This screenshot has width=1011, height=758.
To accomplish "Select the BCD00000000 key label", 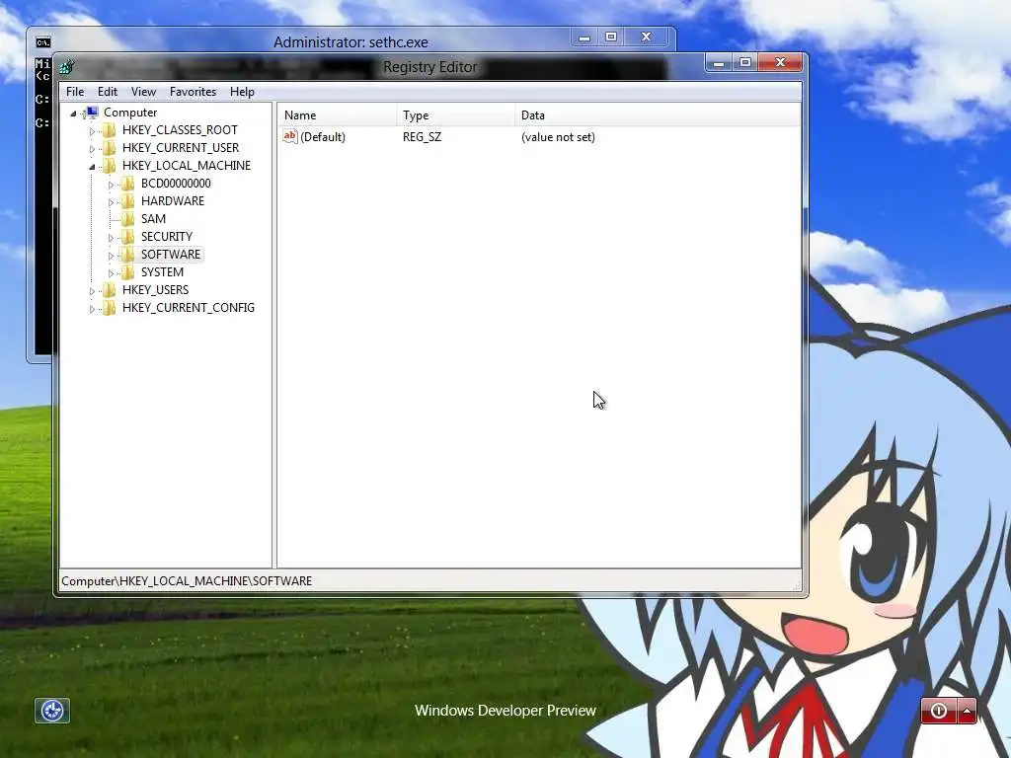I will [x=176, y=183].
